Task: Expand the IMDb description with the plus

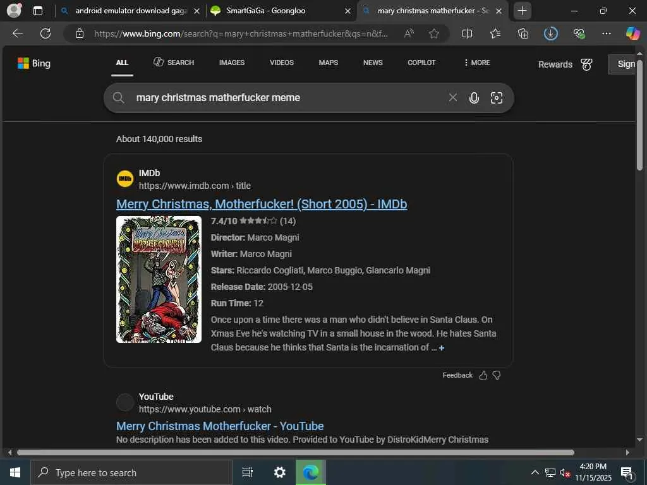Action: point(442,348)
